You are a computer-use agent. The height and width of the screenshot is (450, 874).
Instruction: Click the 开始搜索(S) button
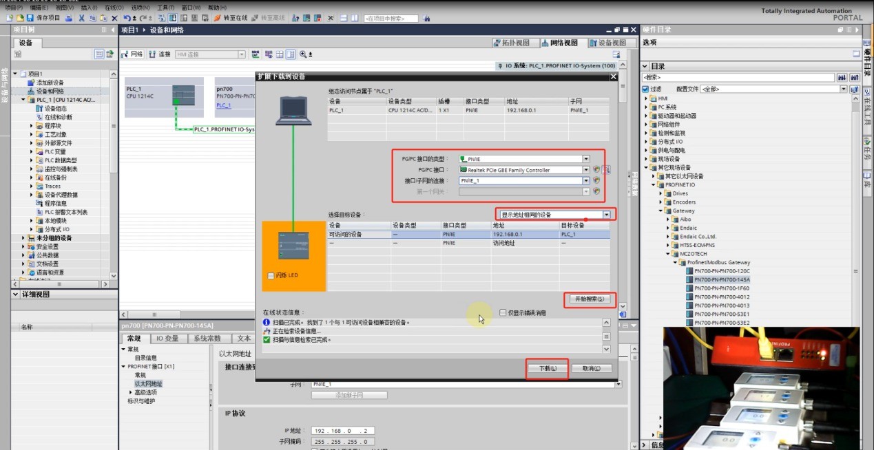point(588,299)
